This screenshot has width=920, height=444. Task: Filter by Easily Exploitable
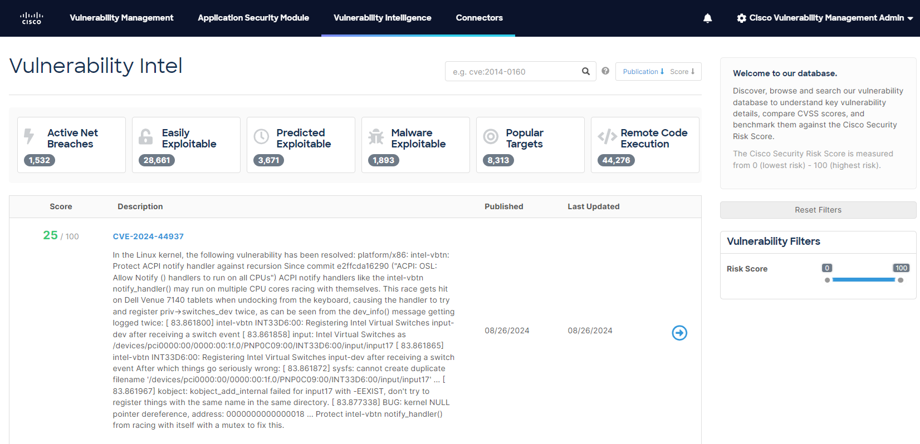(186, 145)
